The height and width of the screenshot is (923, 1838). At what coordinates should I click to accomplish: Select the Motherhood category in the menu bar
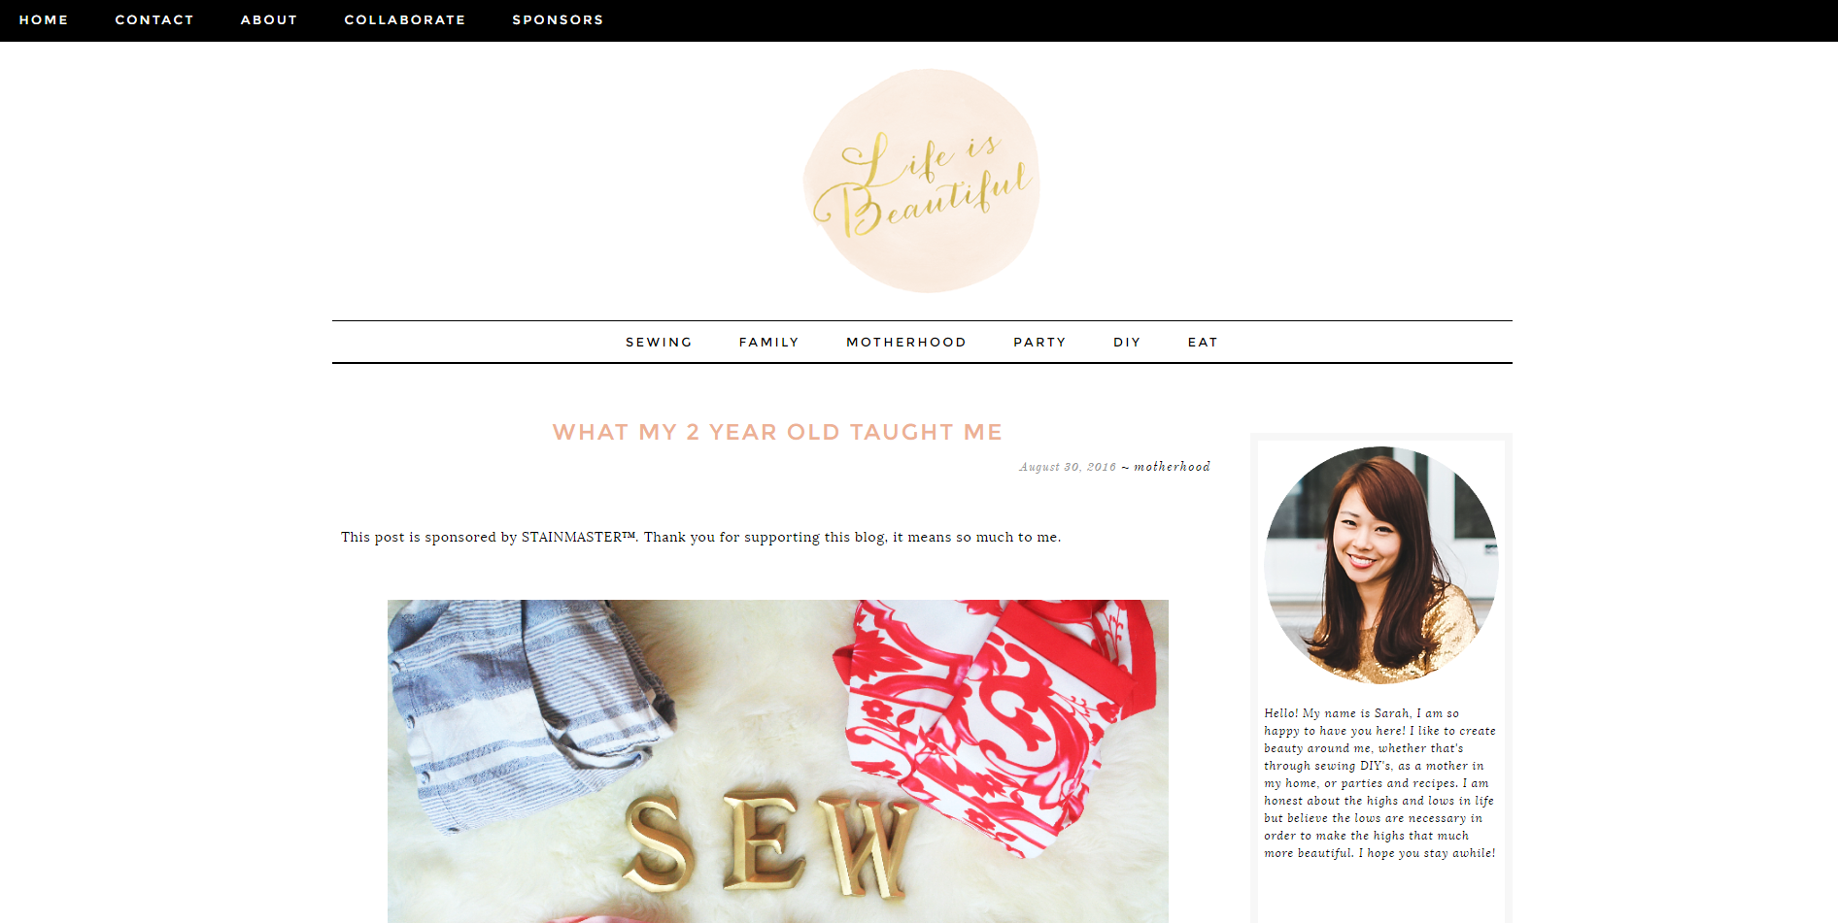click(906, 343)
